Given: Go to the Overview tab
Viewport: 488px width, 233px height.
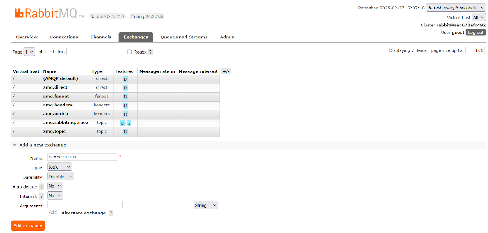Looking at the screenshot, I should tap(27, 37).
